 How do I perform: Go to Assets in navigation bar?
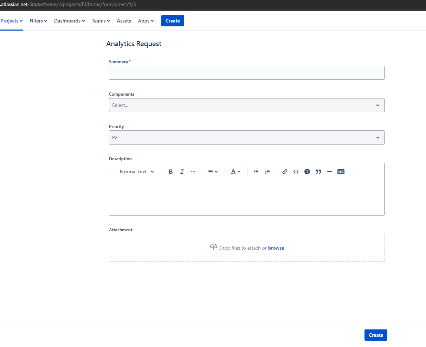[x=124, y=21]
